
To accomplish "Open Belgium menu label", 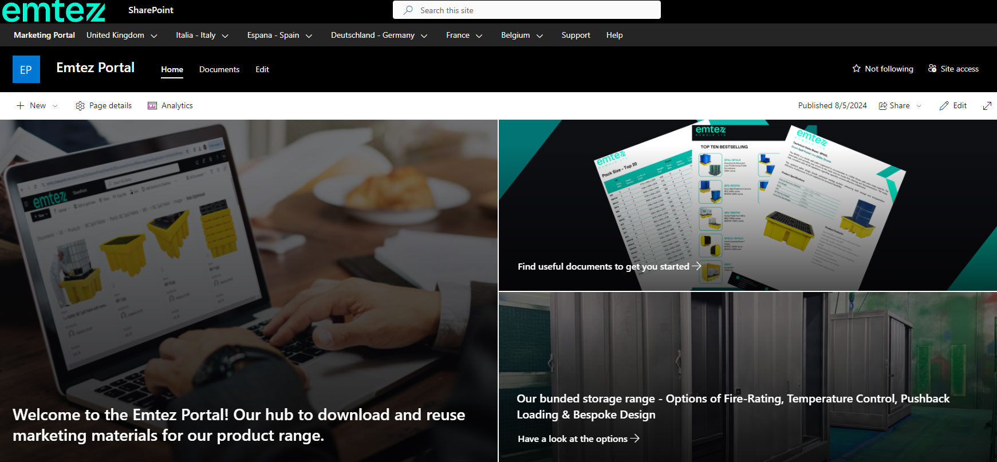I will pos(515,35).
